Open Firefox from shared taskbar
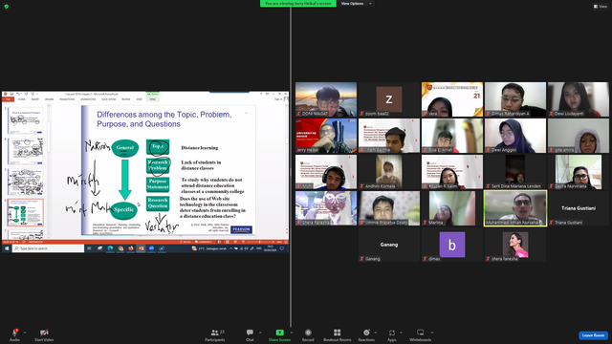The height and width of the screenshot is (344, 612). click(x=131, y=248)
